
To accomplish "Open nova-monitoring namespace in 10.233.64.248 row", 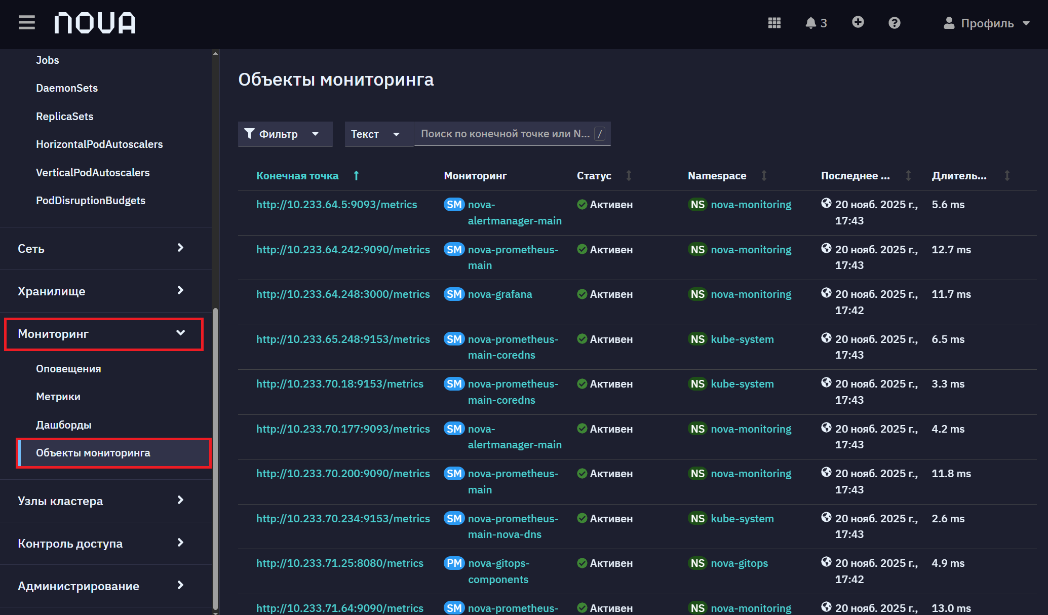I will click(751, 294).
